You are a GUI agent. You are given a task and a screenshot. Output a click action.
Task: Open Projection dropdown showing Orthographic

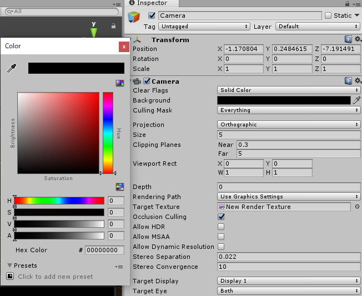coord(289,125)
